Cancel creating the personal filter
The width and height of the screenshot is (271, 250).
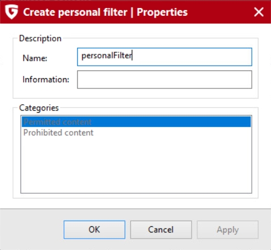(161, 230)
